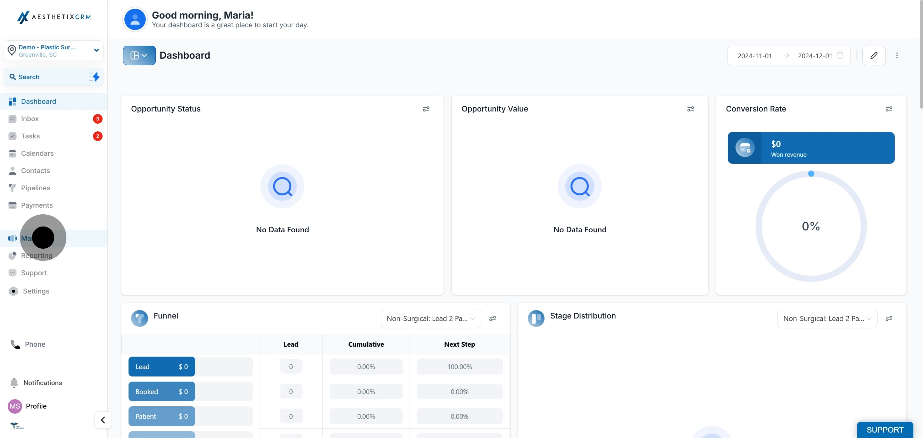The width and height of the screenshot is (923, 438).
Task: Go to Pipelines in the sidebar
Action: coord(36,188)
